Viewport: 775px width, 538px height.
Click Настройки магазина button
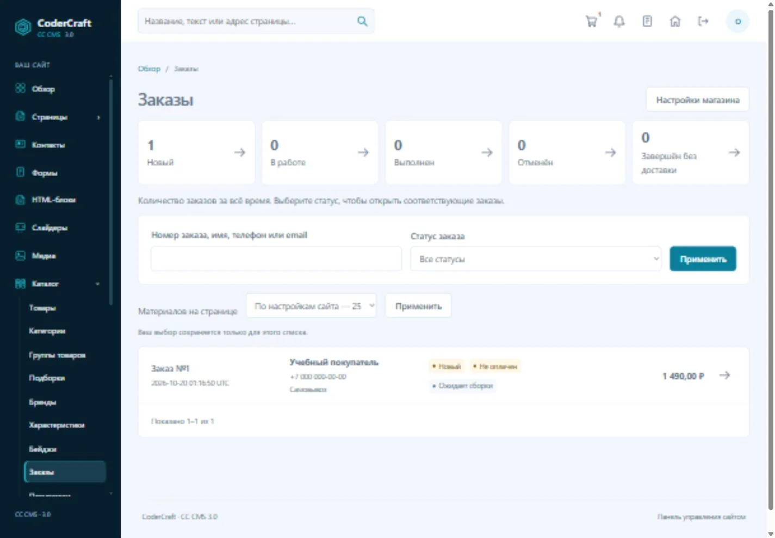click(697, 99)
